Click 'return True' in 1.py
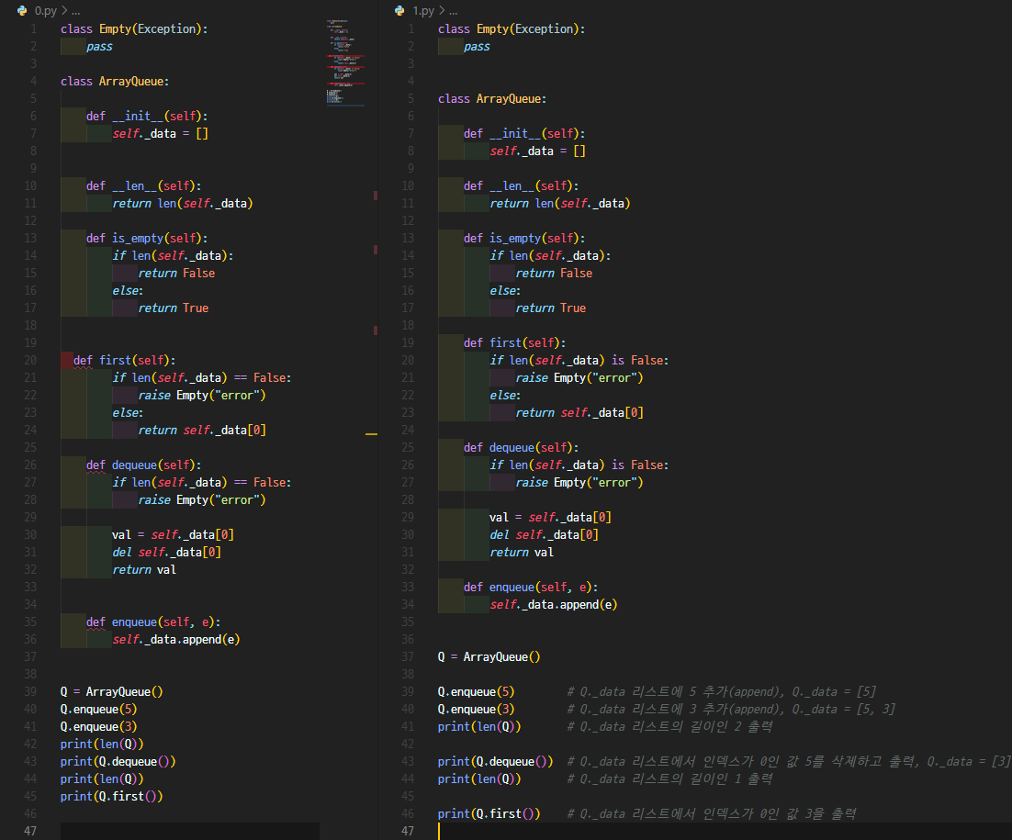The width and height of the screenshot is (1012, 840). (x=550, y=308)
